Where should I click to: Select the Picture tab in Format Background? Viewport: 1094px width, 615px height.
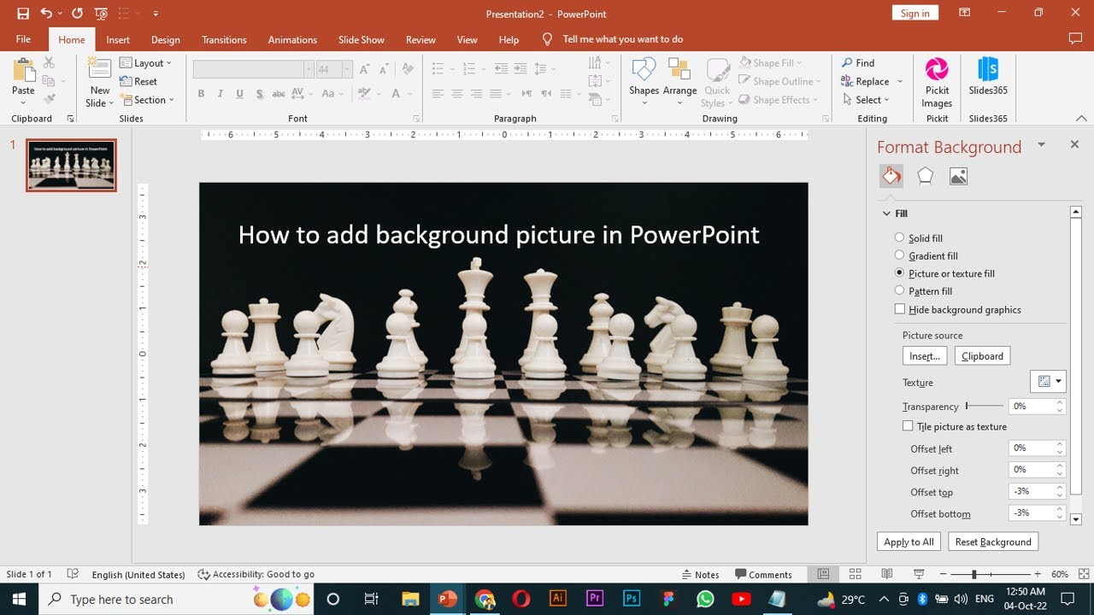[x=958, y=176]
